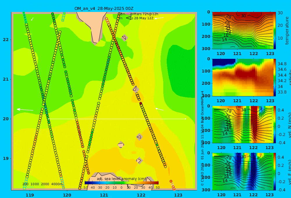Click the "vel. N (m/s)" axis label
Screen dimensions: 291x198
[289, 125]
